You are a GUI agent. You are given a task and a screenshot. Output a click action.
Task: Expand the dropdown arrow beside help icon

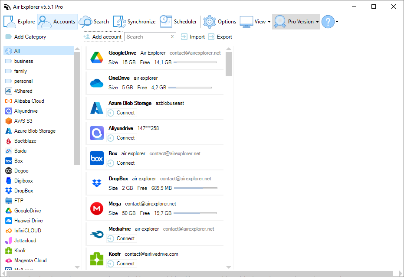[337, 22]
